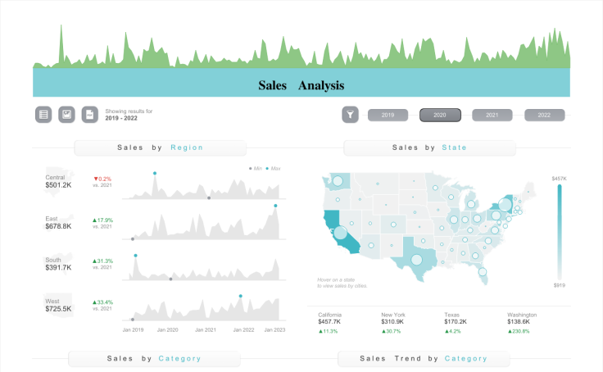Click the New York sales summary
The height and width of the screenshot is (372, 603).
click(393, 322)
